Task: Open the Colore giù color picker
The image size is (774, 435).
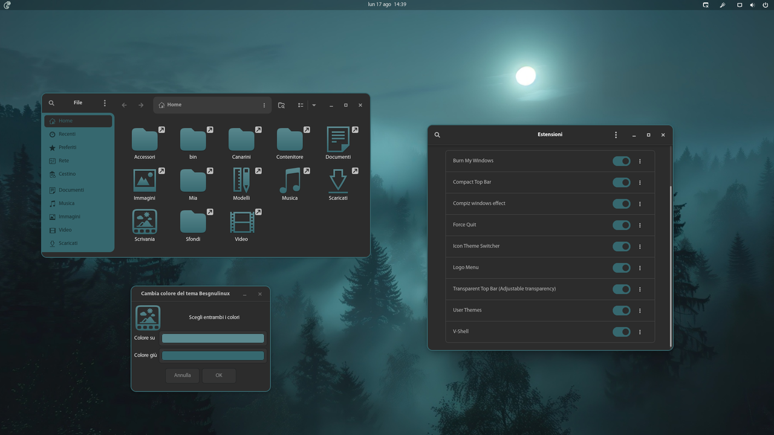Action: (x=213, y=356)
